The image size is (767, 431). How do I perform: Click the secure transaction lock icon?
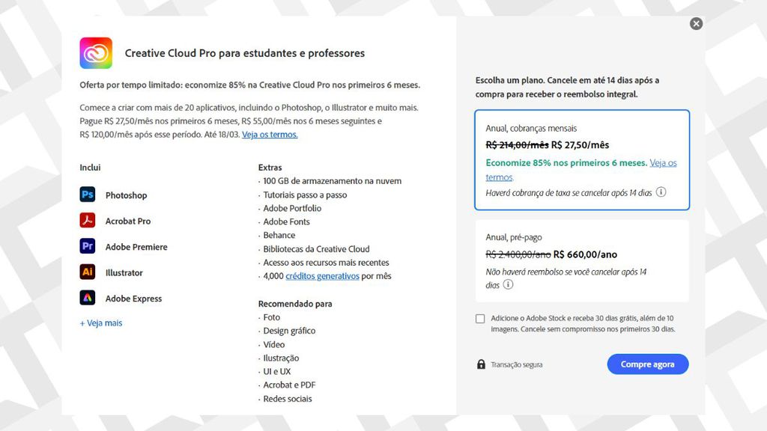coord(480,364)
